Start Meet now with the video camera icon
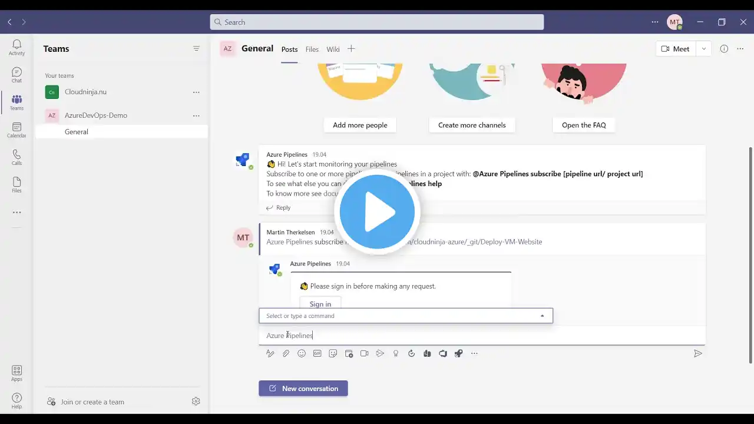The width and height of the screenshot is (754, 424). click(364, 353)
